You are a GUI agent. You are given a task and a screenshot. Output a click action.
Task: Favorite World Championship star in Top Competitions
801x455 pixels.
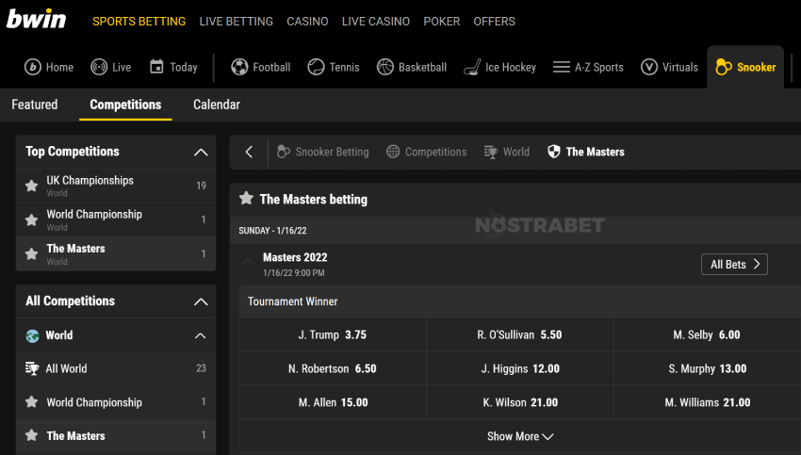[x=32, y=219]
